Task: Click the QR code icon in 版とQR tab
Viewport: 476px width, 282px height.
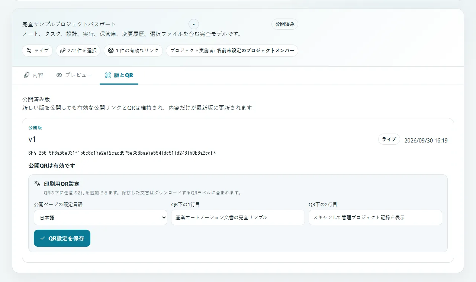Action: 108,75
